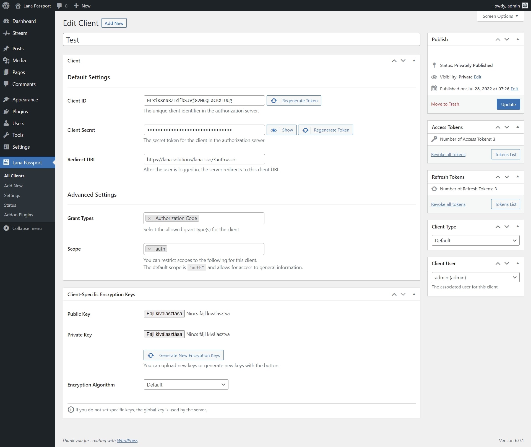Viewport: 531px width, 447px height.
Task: Open the Client Type dropdown
Action: click(475, 240)
